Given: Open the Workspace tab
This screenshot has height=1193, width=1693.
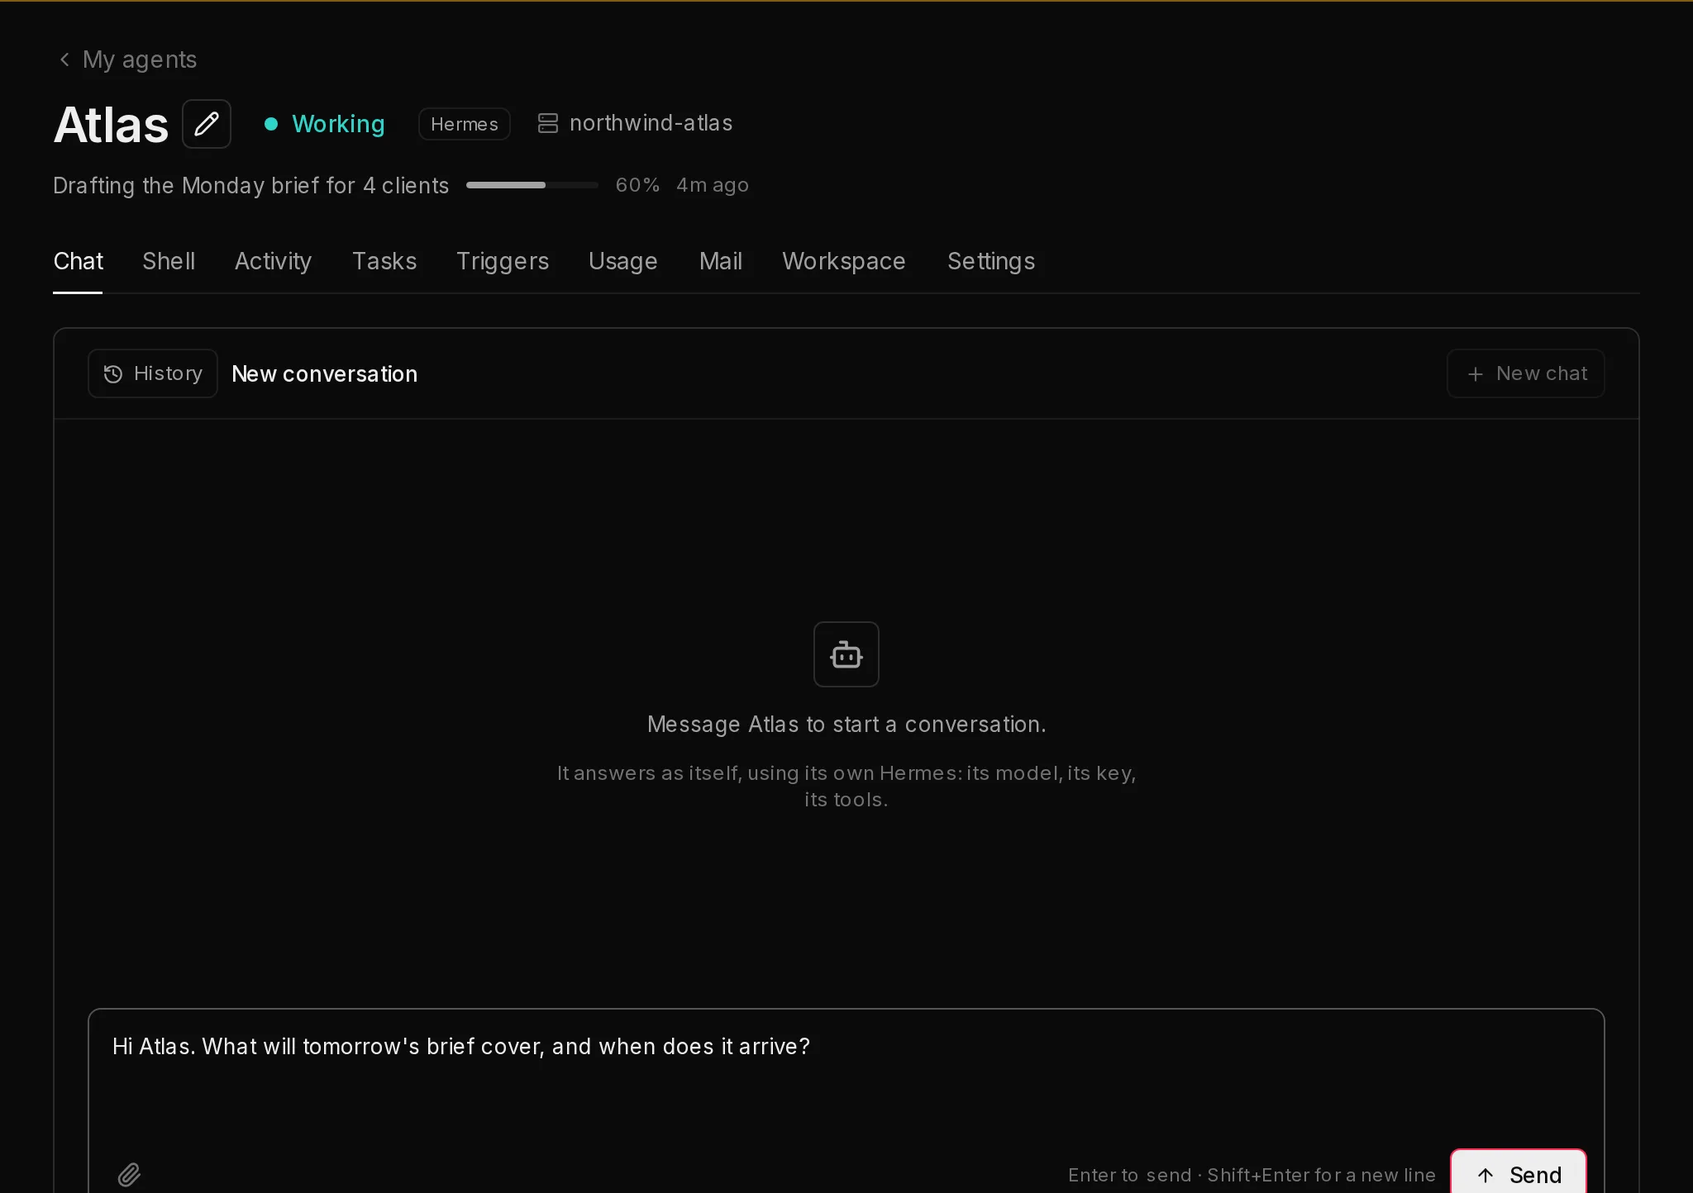Looking at the screenshot, I should tap(844, 261).
